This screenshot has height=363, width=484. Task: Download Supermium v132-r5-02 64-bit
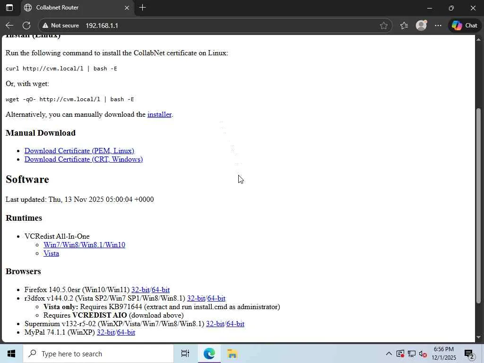tap(235, 324)
